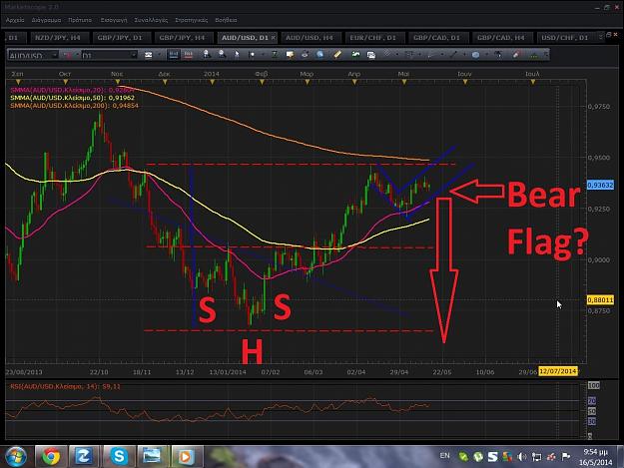Open the Στρατηγικές menu

pyautogui.click(x=192, y=20)
